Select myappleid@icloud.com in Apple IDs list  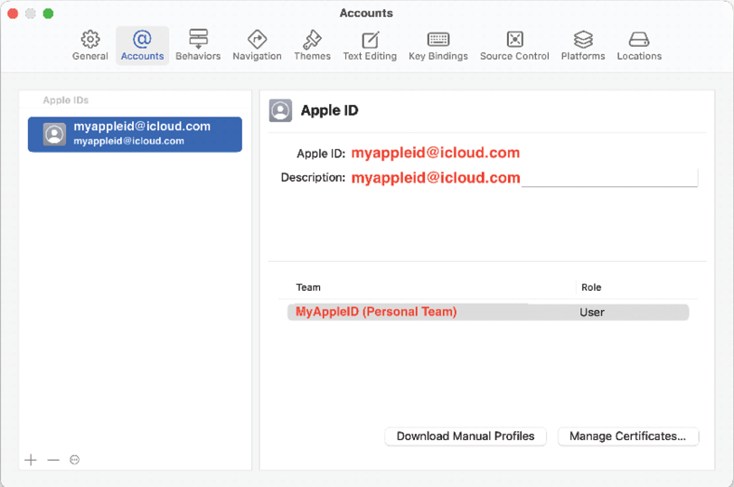[x=135, y=135]
